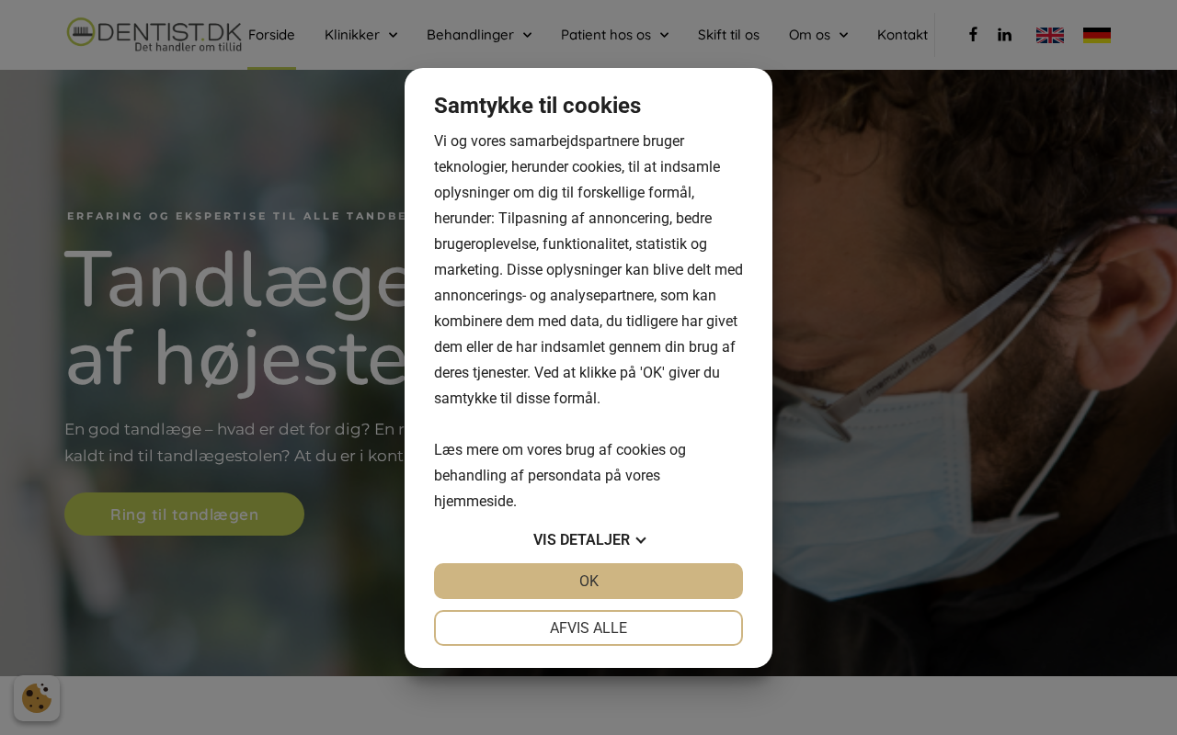Open the LinkedIn profile icon
Image resolution: width=1177 pixels, height=735 pixels.
point(1004,34)
